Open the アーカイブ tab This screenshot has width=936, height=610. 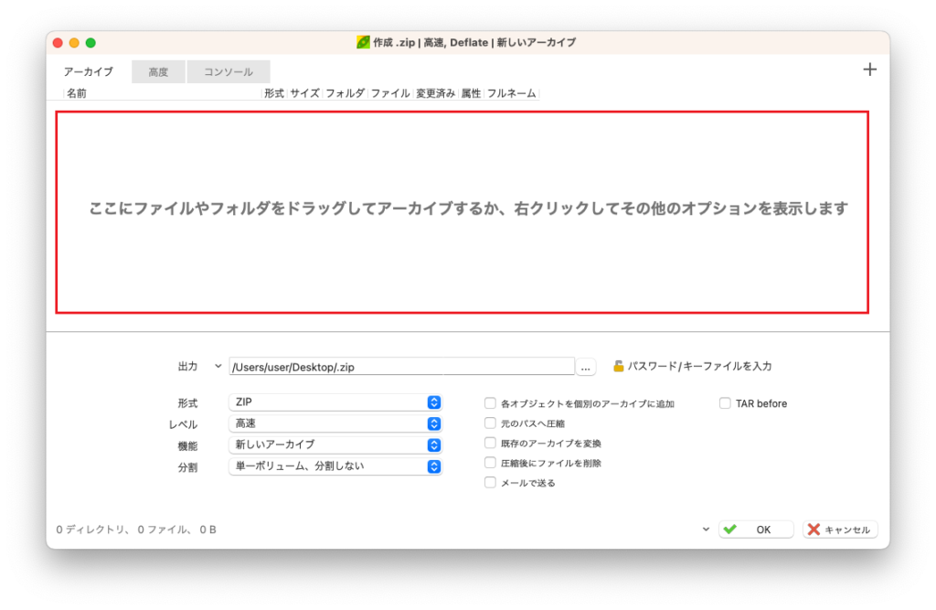click(x=89, y=71)
